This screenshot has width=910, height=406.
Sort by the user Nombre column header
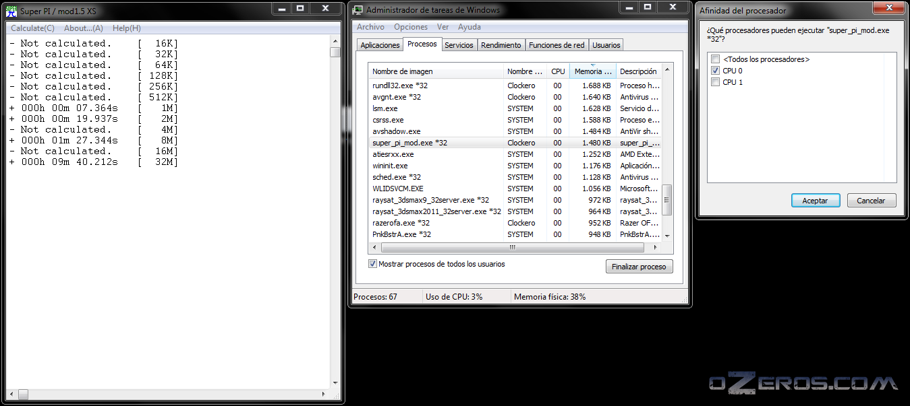click(525, 71)
